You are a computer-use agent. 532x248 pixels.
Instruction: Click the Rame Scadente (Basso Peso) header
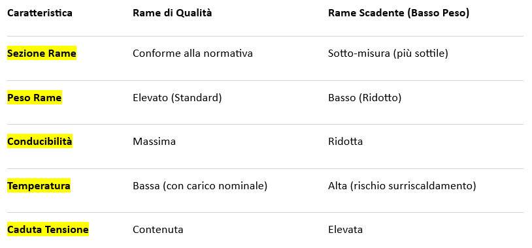coord(399,13)
